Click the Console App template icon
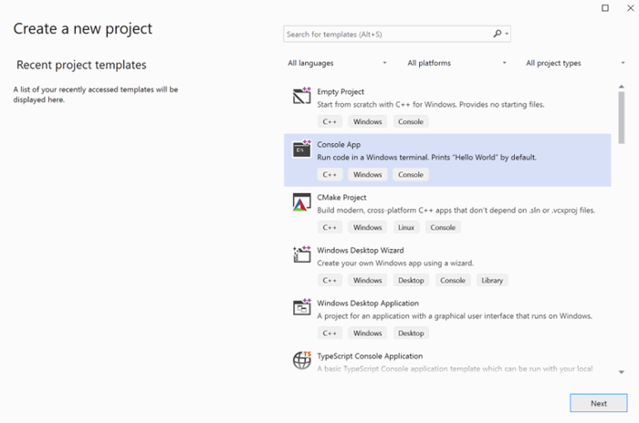This screenshot has width=639, height=423. click(x=301, y=149)
